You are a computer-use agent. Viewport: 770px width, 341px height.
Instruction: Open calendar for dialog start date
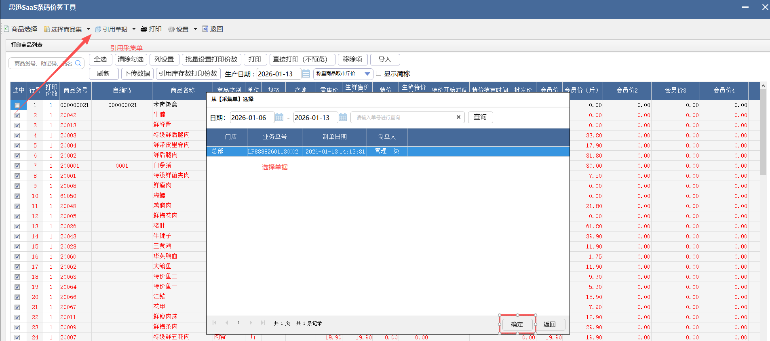[x=279, y=118]
